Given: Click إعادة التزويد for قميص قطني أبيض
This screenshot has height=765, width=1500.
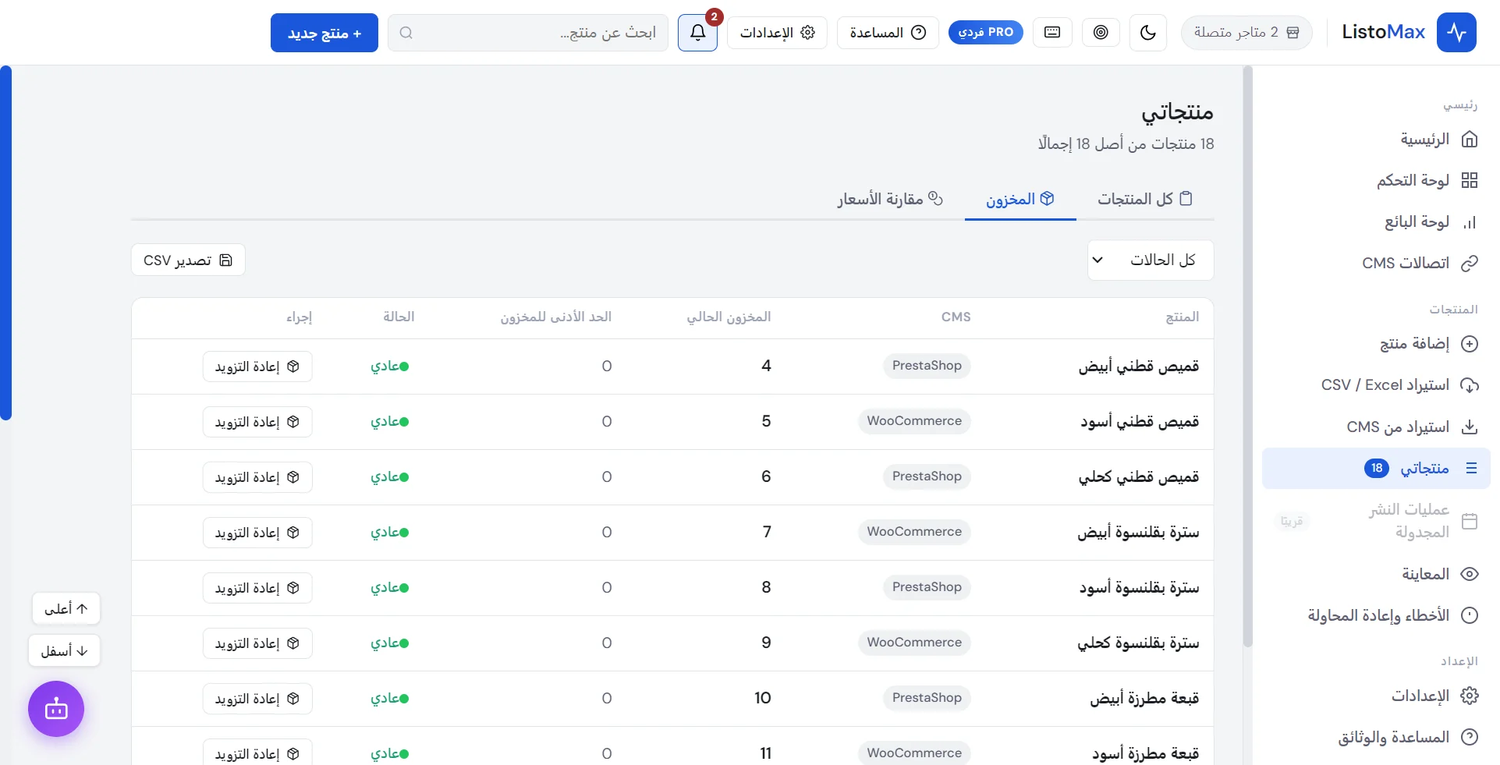Looking at the screenshot, I should click(257, 367).
